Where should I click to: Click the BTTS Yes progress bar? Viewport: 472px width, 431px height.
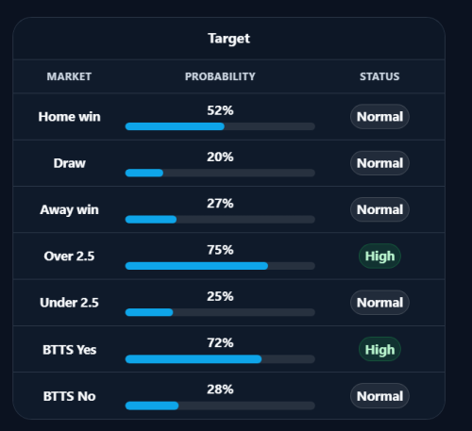(x=220, y=359)
